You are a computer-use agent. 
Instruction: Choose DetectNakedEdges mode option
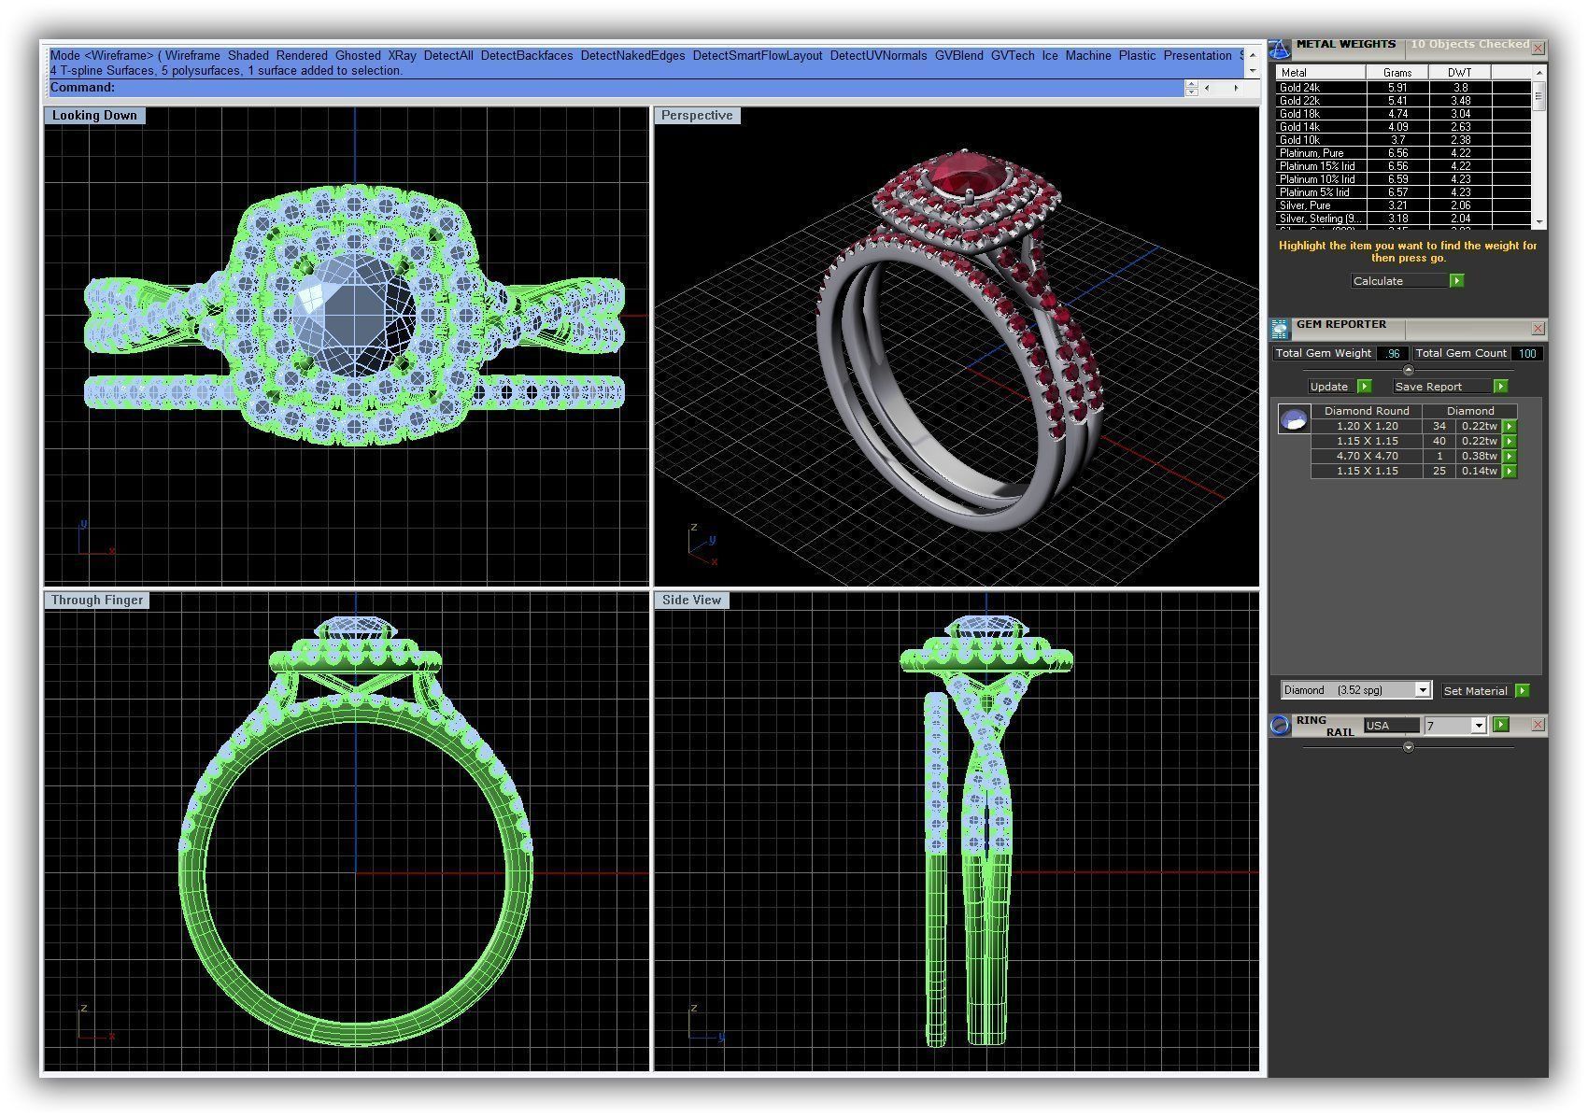tap(632, 56)
